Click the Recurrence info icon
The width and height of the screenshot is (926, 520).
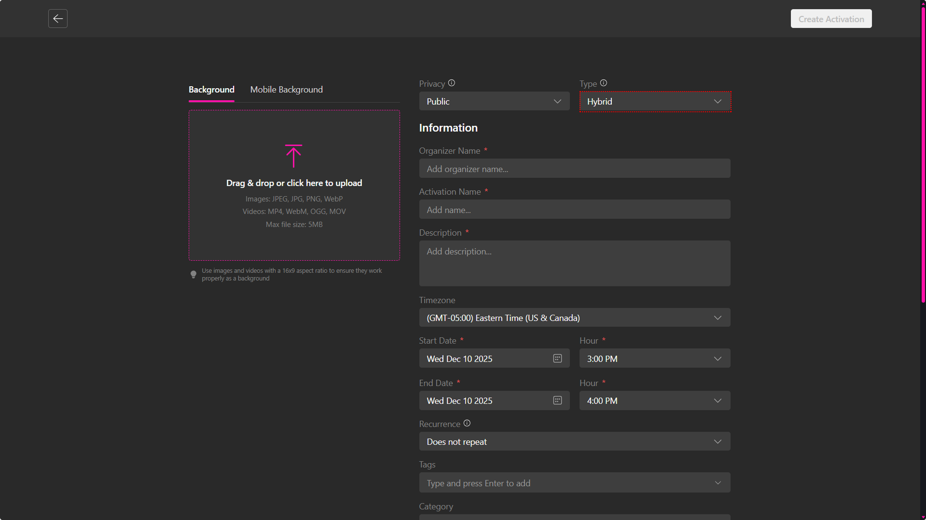(x=467, y=423)
